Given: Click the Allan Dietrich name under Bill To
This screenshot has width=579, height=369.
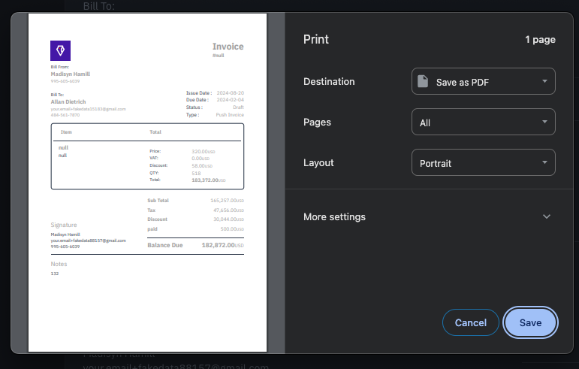Looking at the screenshot, I should click(68, 101).
